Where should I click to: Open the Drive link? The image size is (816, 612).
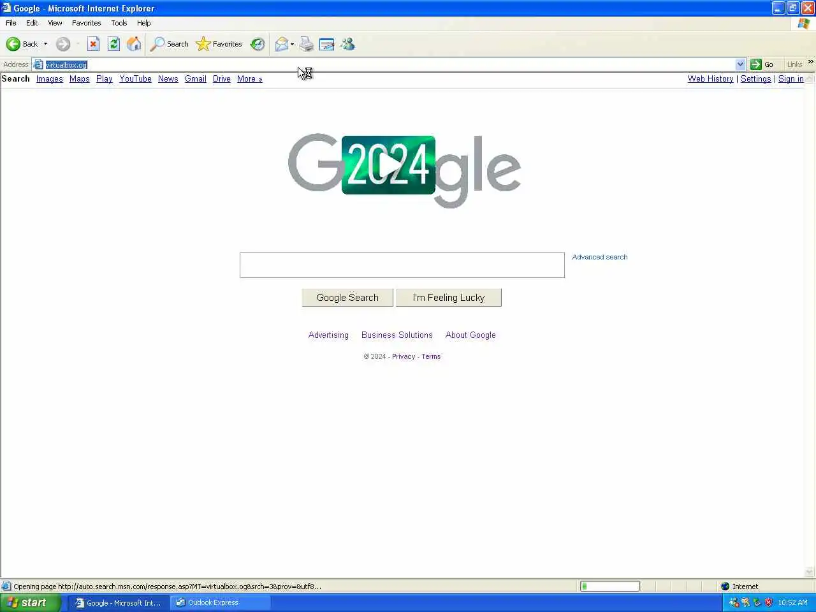pyautogui.click(x=222, y=79)
